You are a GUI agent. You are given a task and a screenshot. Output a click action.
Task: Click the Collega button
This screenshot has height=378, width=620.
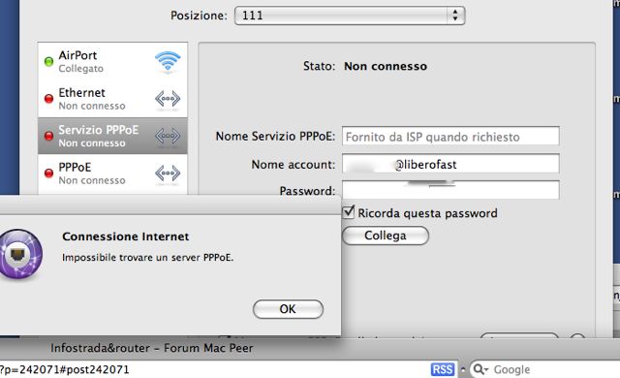click(386, 236)
